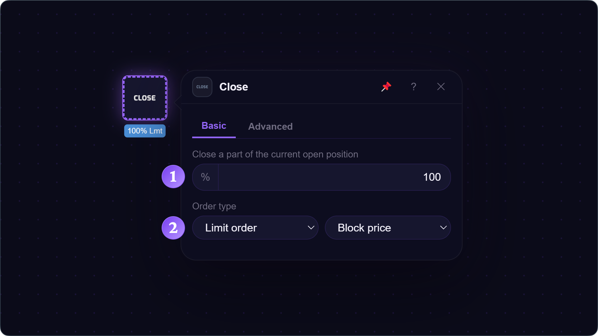Expand Block price chevron arrow

coord(443,228)
